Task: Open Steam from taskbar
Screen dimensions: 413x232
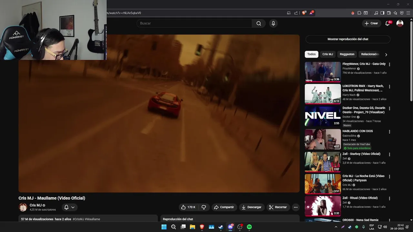Action: (x=221, y=227)
